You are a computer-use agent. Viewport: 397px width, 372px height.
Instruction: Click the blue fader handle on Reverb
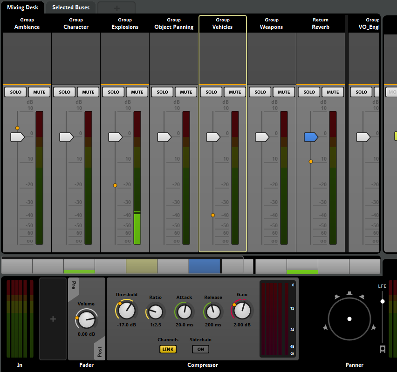click(x=311, y=137)
